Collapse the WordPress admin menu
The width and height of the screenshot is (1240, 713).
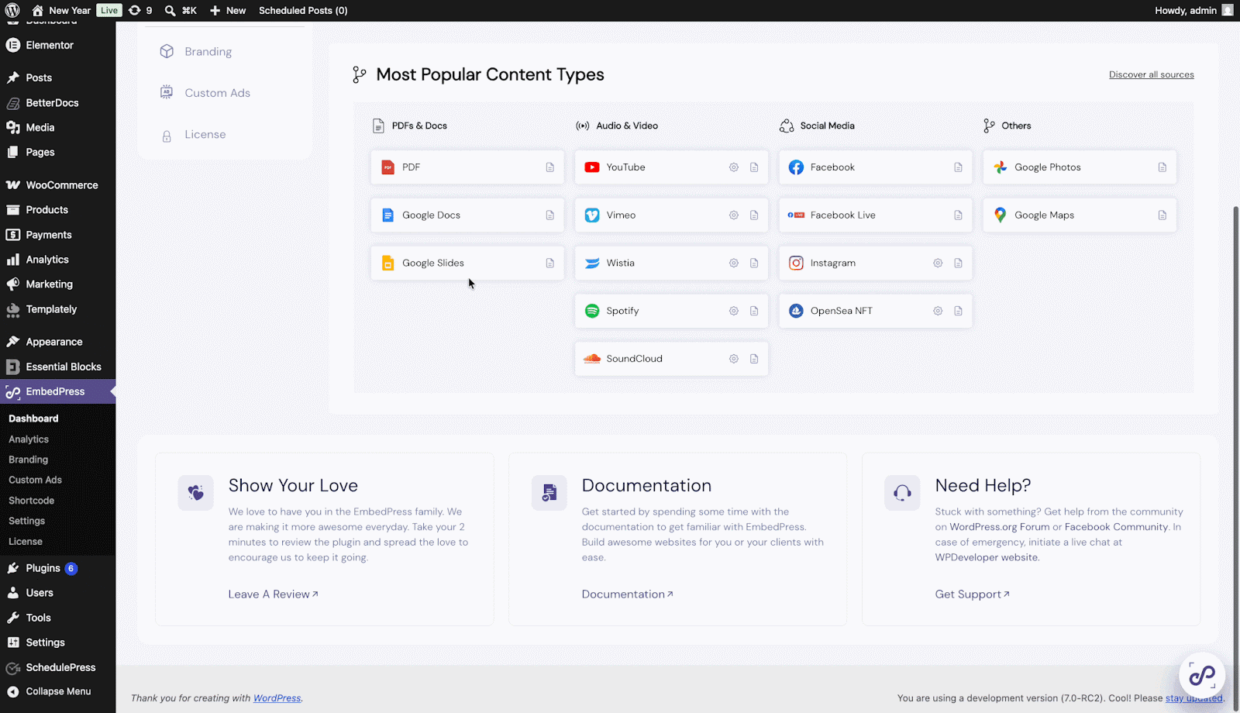57,691
